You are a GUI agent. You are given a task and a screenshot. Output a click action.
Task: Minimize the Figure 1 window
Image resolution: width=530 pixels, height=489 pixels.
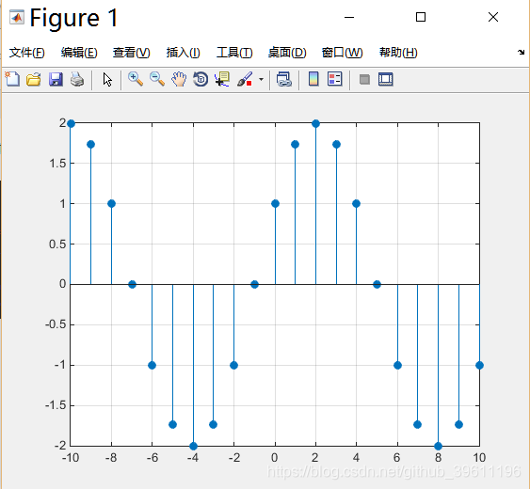pos(349,17)
